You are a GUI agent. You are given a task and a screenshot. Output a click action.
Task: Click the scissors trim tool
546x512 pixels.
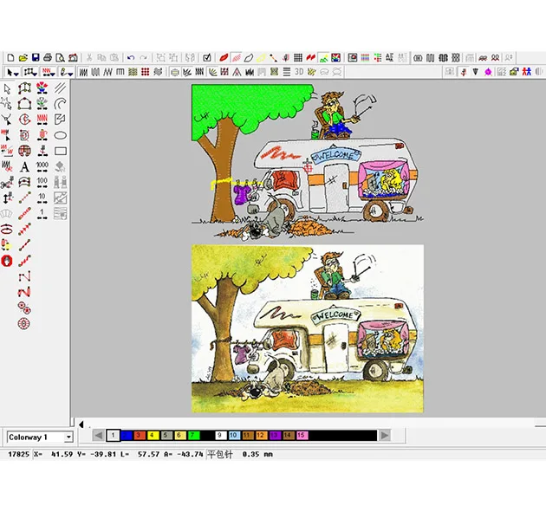[7, 183]
